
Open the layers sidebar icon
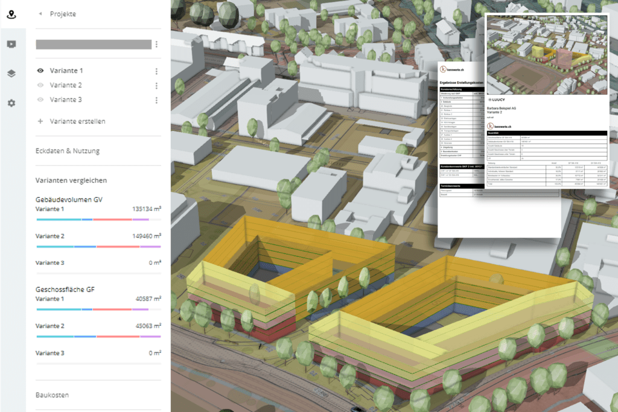pos(11,74)
